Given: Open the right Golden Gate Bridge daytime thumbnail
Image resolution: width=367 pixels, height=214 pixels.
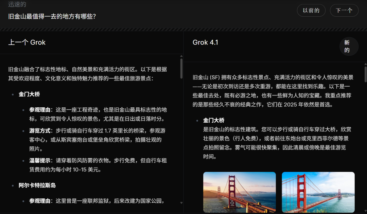Looking at the screenshot, I should coord(318,192).
